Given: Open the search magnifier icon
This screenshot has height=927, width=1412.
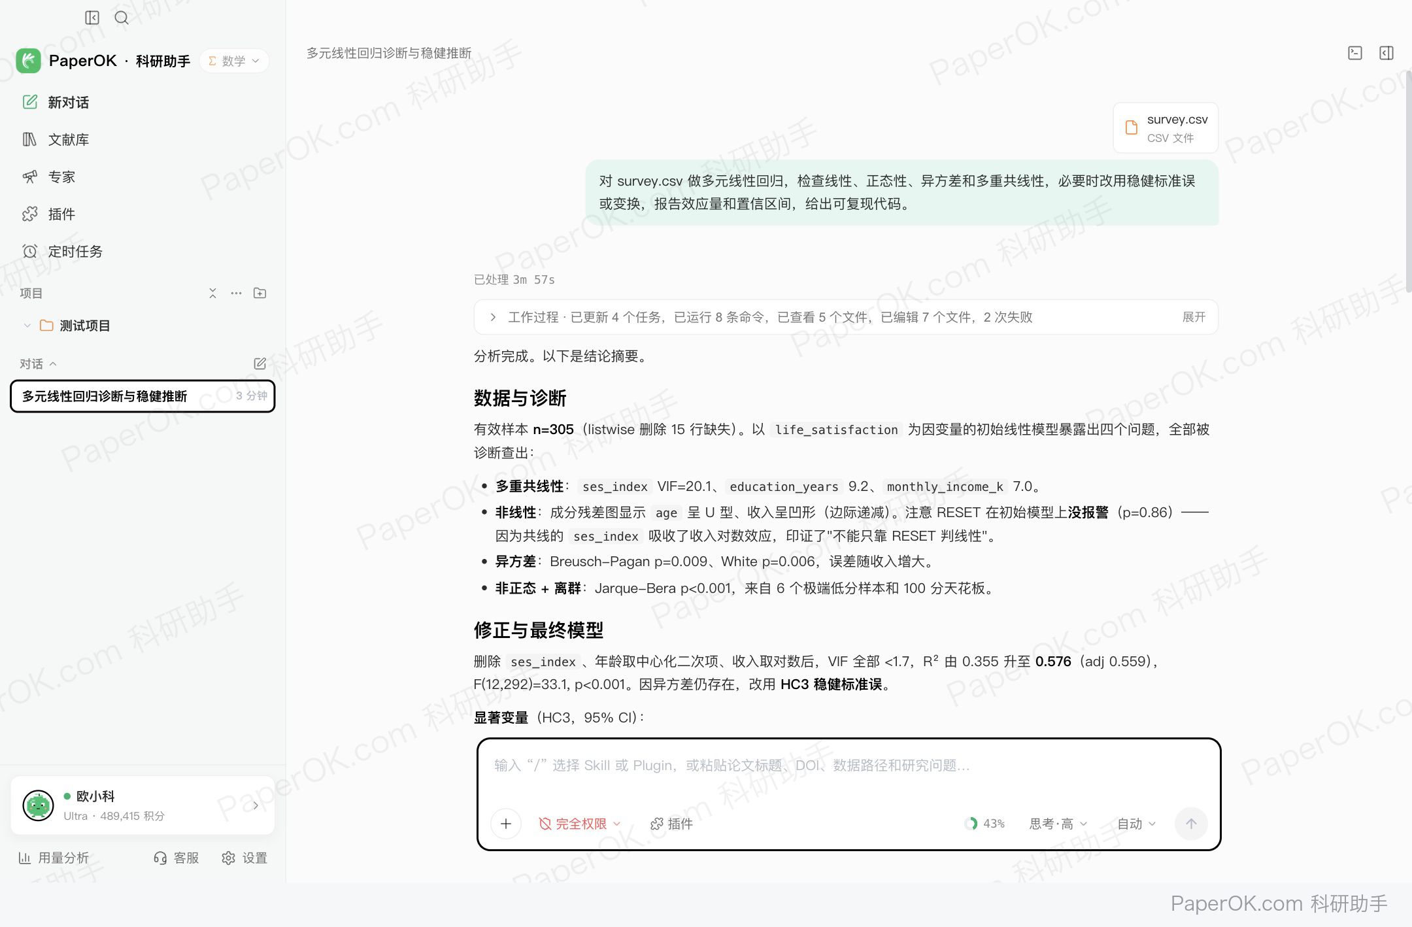Looking at the screenshot, I should point(122,18).
